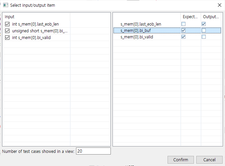Select s_mem[0].last_eob_len row in right table

coord(167,24)
